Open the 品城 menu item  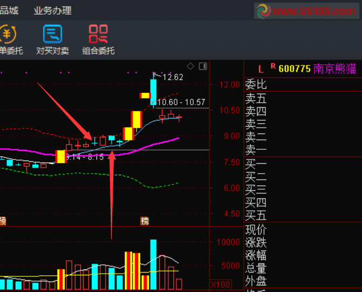point(9,10)
